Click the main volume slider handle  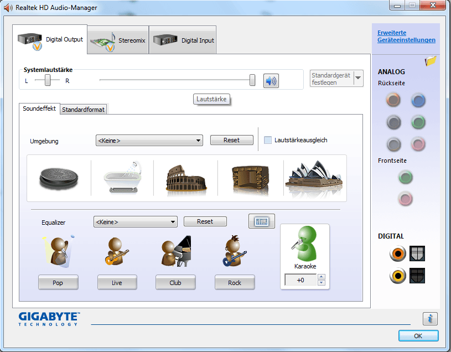[252, 80]
